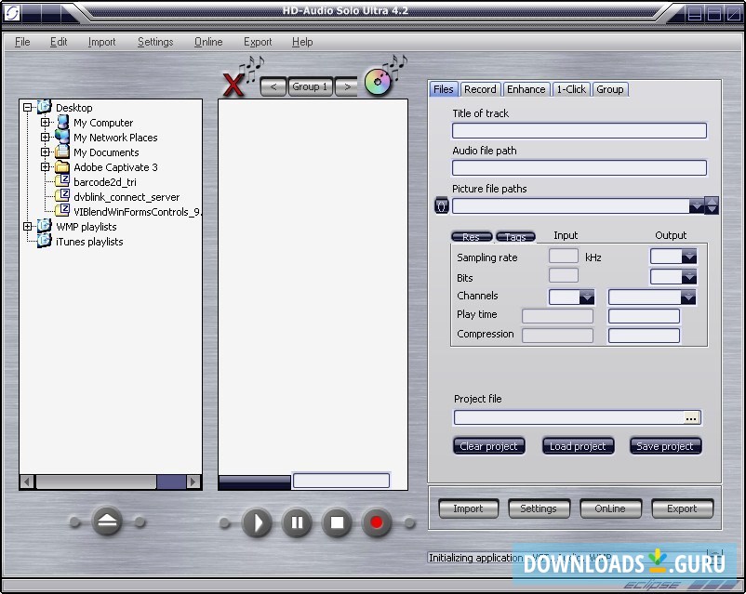Open the Settings menu
746x594 pixels.
click(155, 42)
